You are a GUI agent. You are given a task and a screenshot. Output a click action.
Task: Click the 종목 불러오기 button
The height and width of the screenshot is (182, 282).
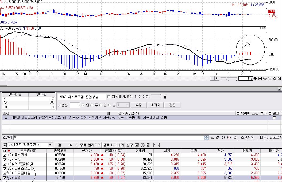90,145
